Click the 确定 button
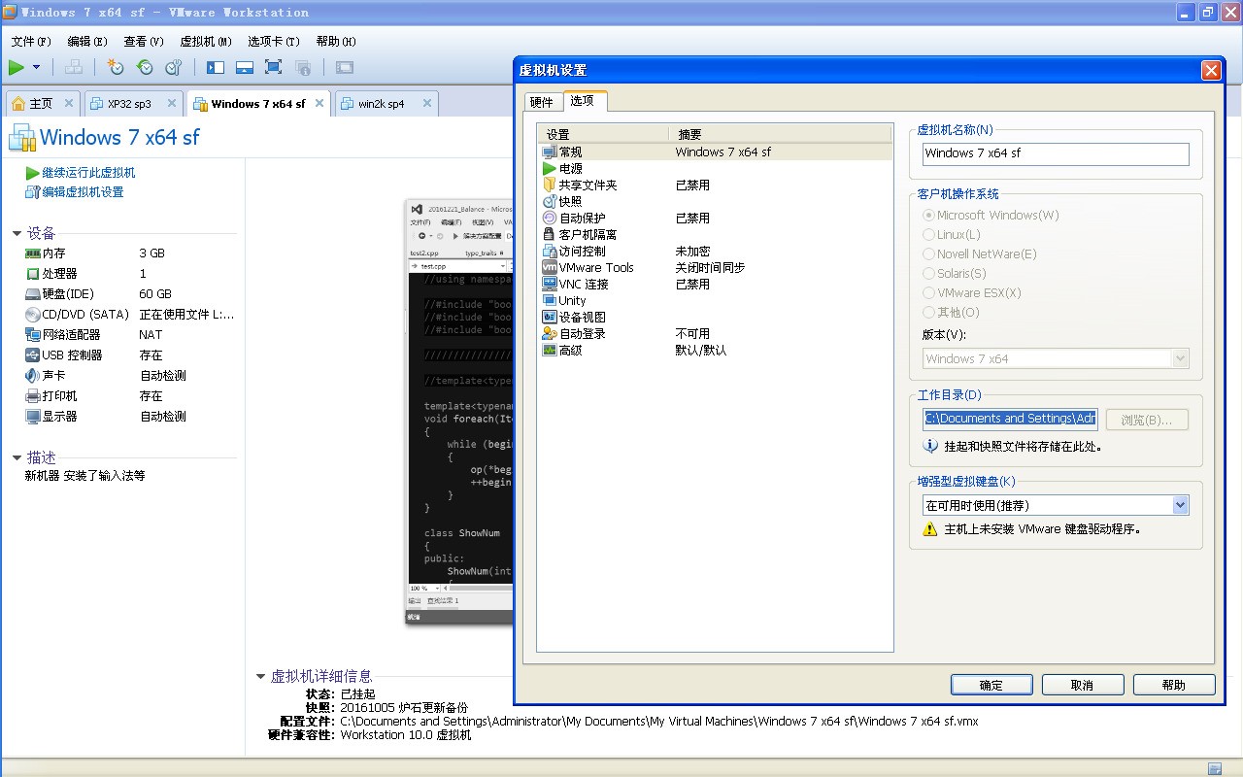Screen dimensions: 1243x777 click(x=991, y=685)
